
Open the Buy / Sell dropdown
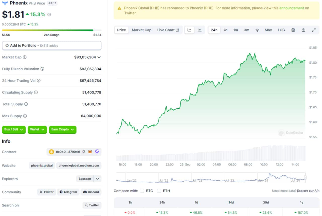tap(14, 129)
